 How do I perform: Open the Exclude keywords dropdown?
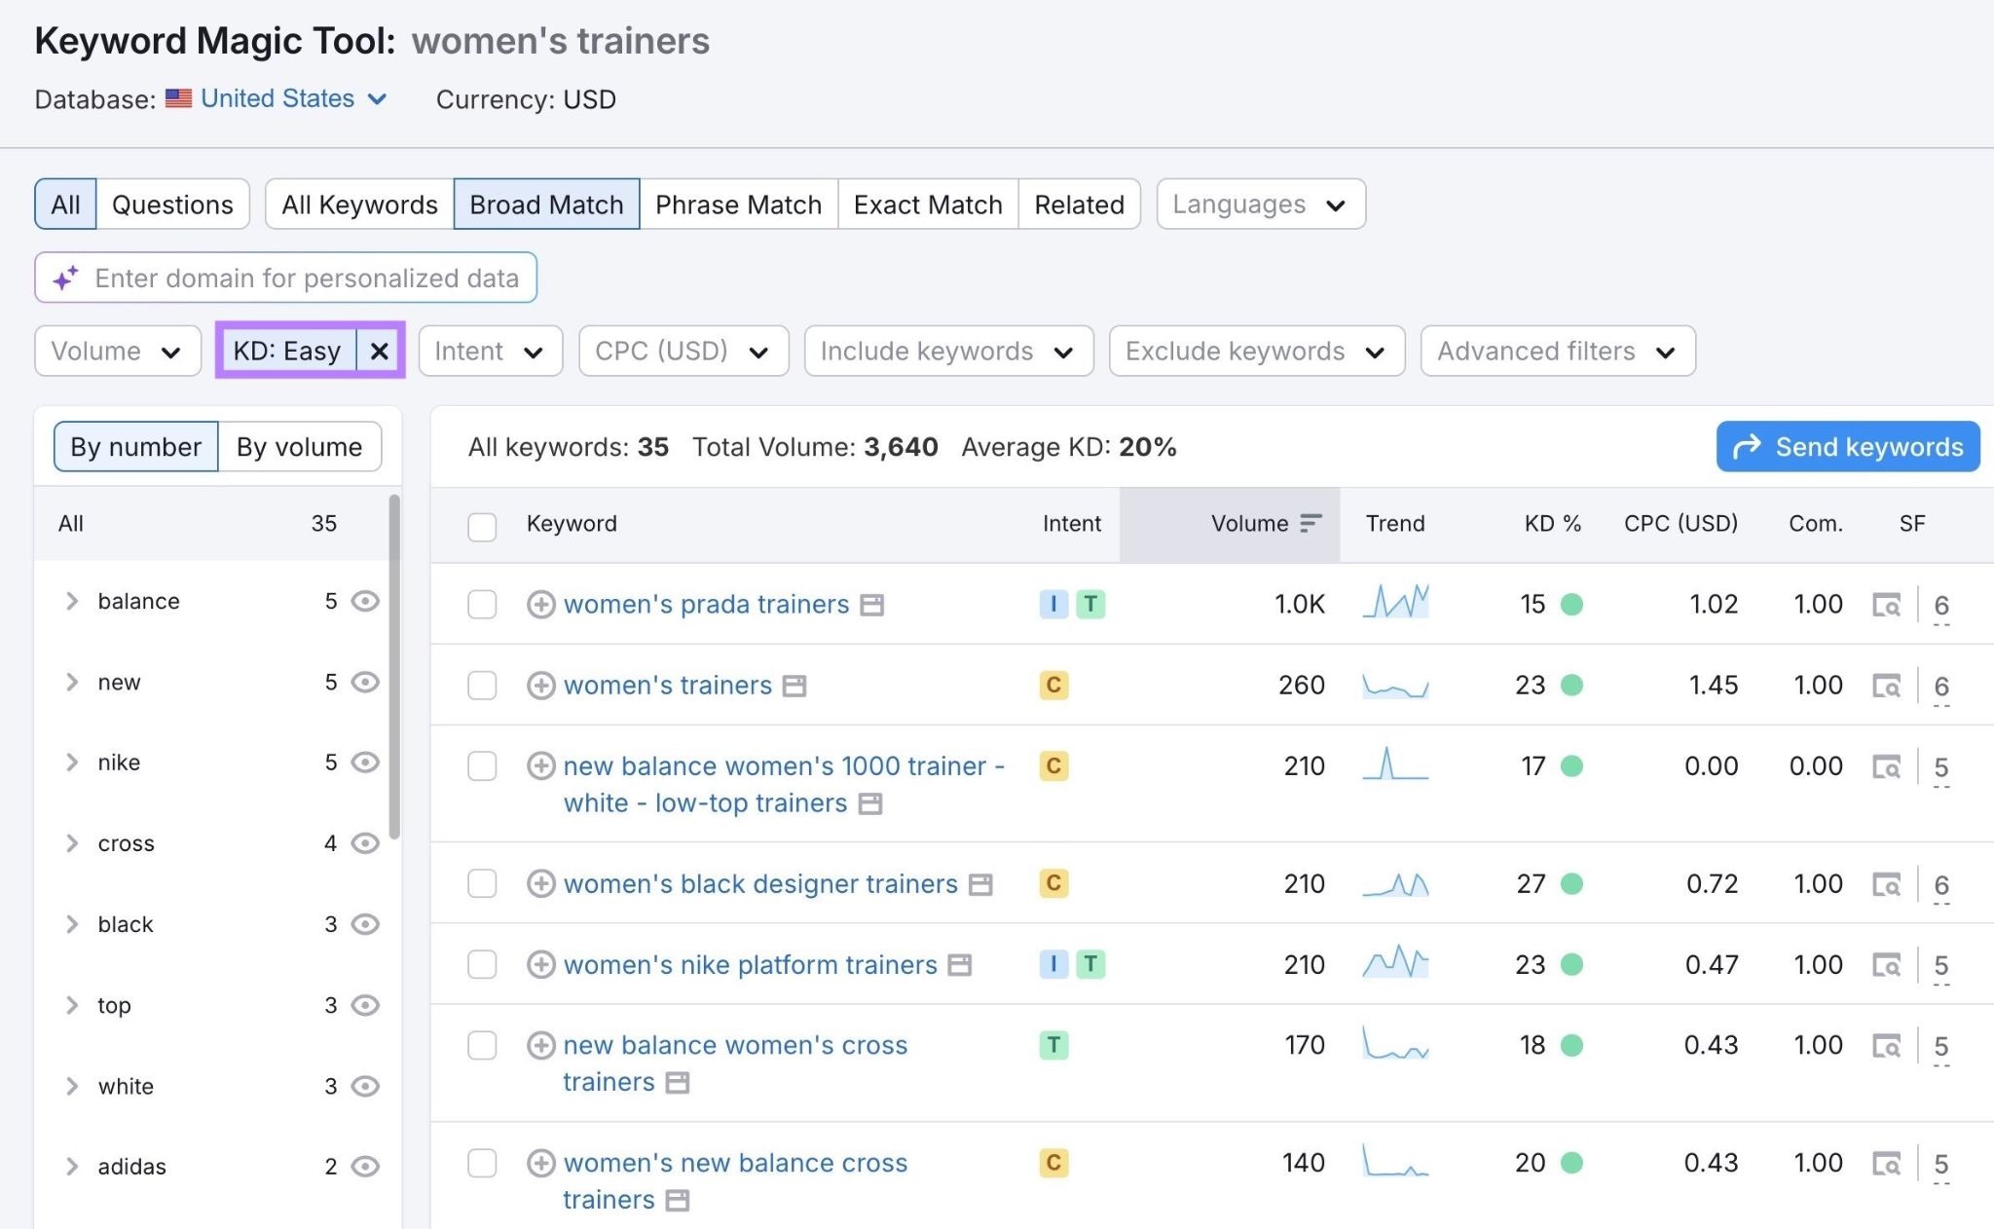[x=1256, y=351]
